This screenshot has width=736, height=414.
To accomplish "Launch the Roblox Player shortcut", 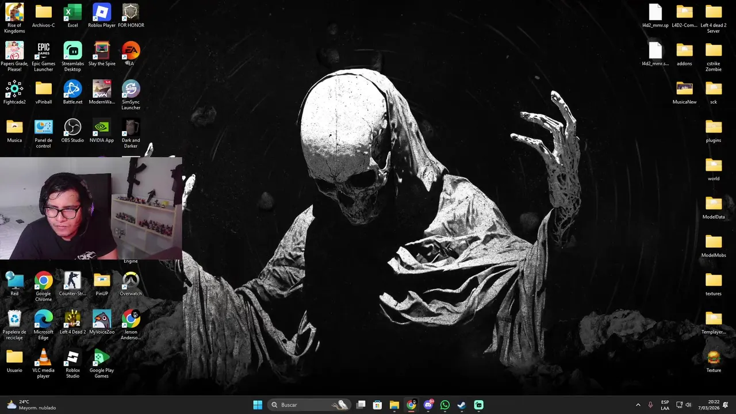I will coord(102,16).
